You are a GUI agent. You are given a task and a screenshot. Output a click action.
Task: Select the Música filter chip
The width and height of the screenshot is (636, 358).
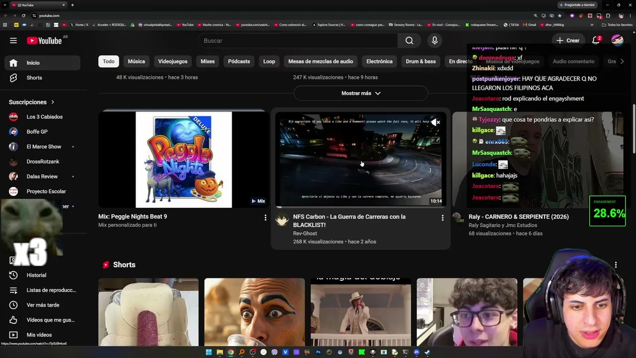[136, 61]
